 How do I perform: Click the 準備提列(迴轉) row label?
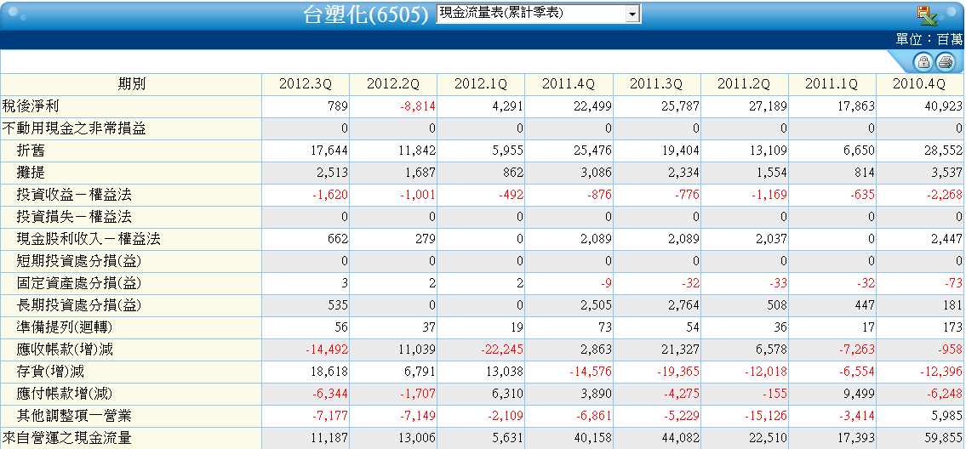point(65,328)
